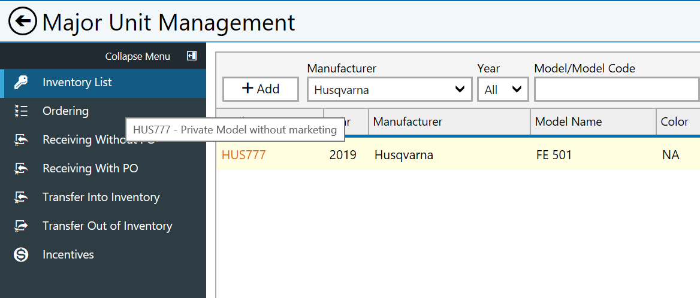Click the collapse menu panel icon
The image size is (700, 298).
tap(192, 56)
